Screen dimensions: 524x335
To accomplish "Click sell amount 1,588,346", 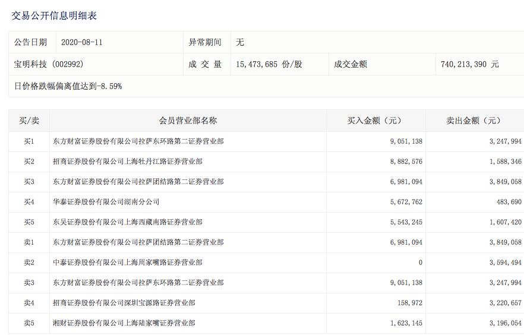I will pyautogui.click(x=505, y=162).
